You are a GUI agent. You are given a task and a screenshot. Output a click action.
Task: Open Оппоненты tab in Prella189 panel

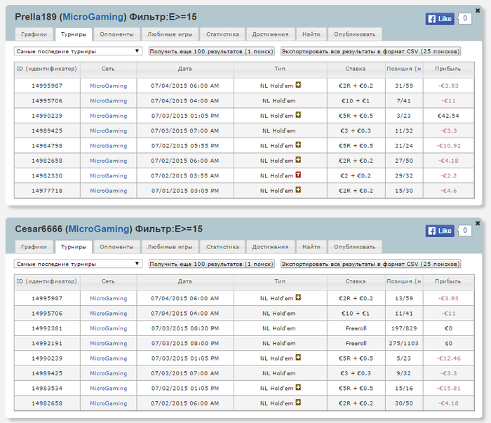point(116,34)
